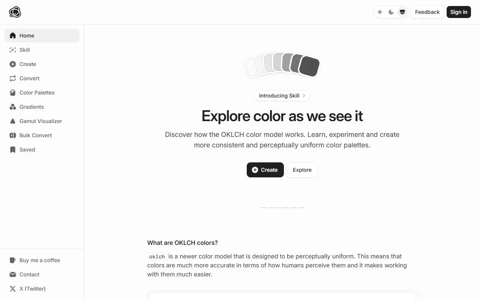Select the Gamut Visualizer icon
This screenshot has height=300, width=480.
click(13, 121)
